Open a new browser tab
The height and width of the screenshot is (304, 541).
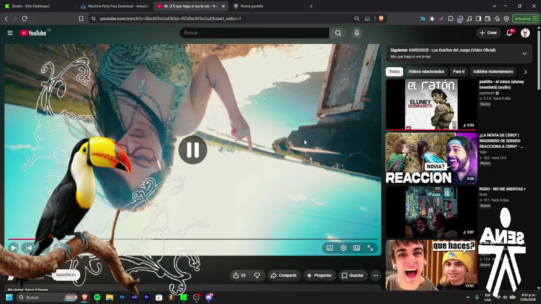(x=311, y=6)
